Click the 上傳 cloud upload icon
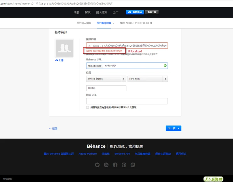Viewport: 233px width, 182px height. (57, 60)
